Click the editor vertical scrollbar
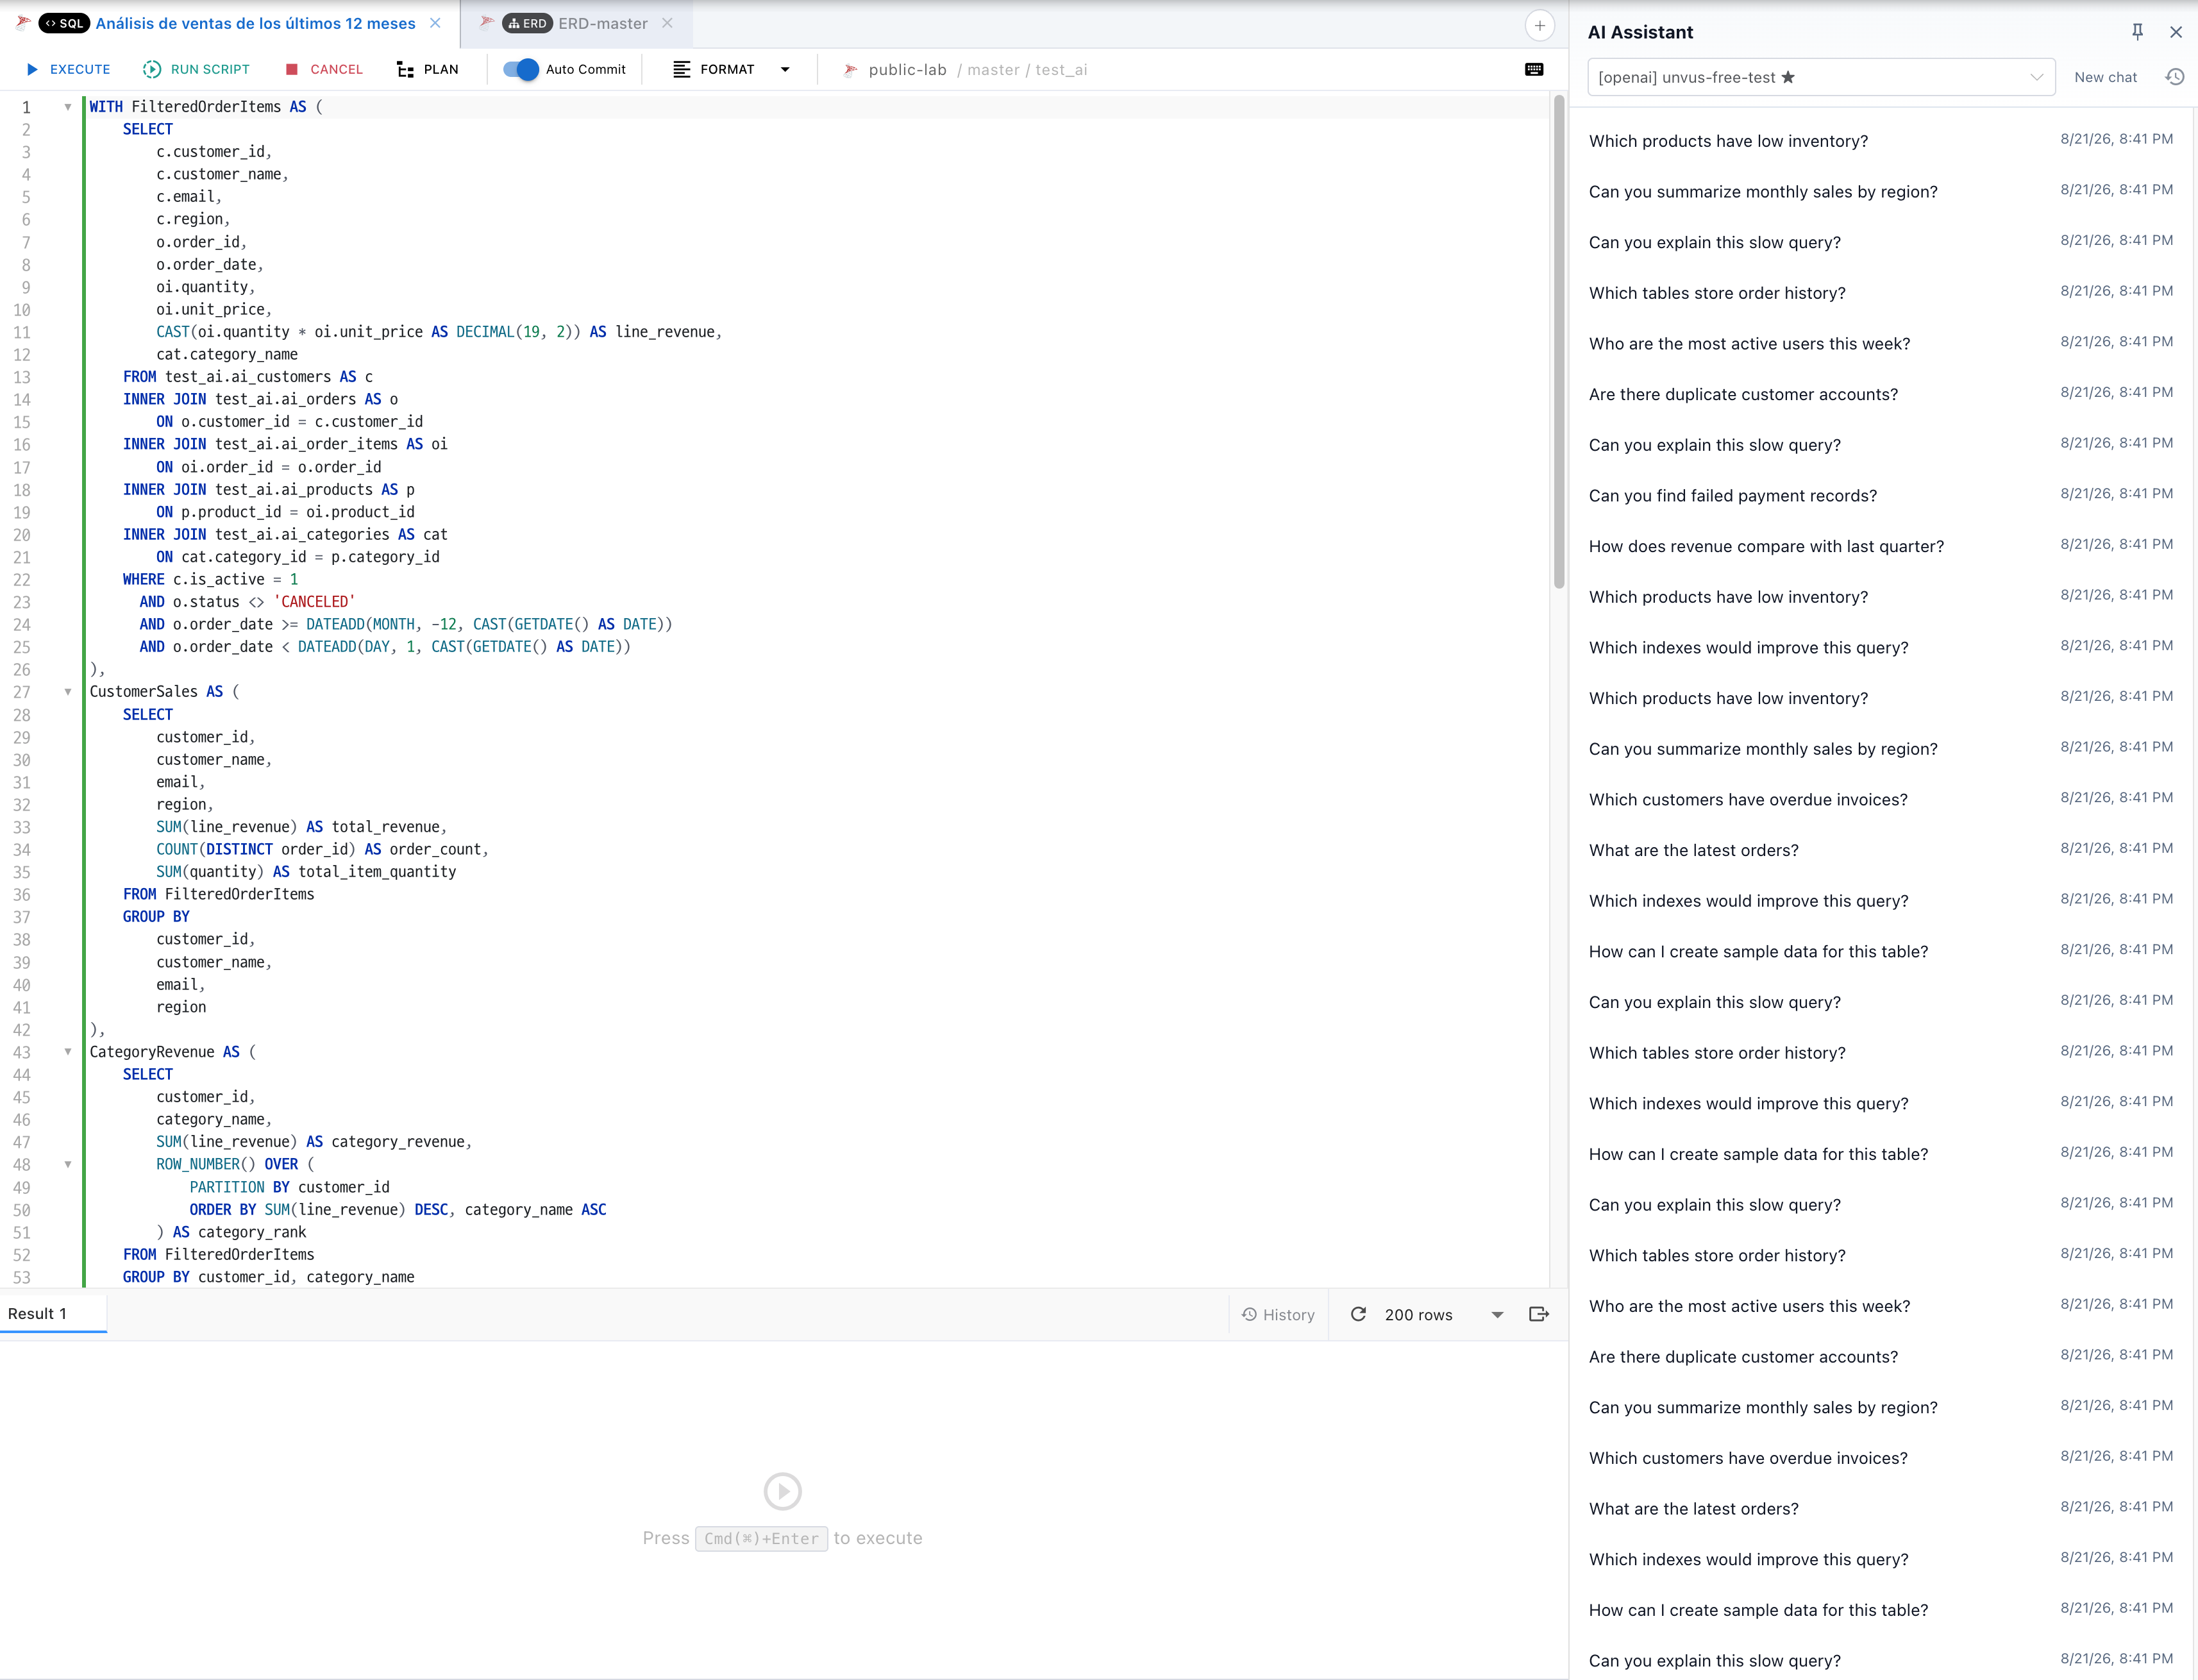Image resolution: width=2198 pixels, height=1680 pixels. tap(1558, 341)
